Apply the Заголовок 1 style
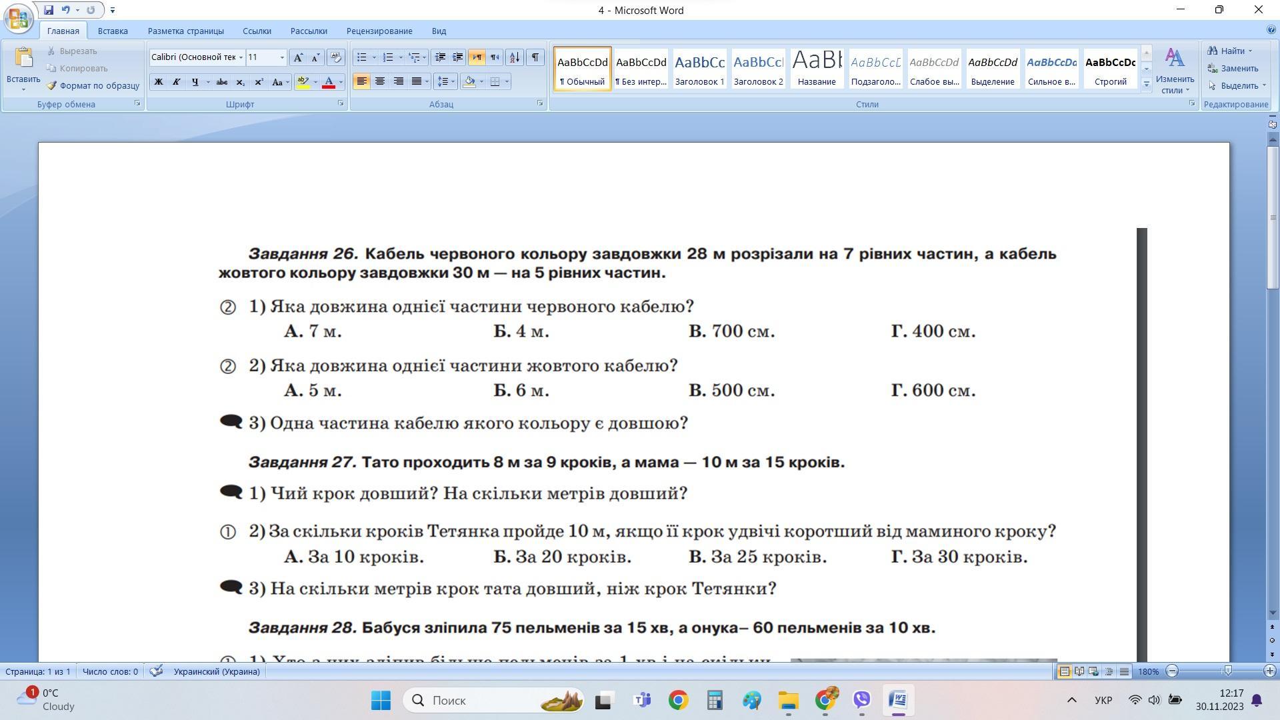1280x720 pixels. [x=699, y=68]
